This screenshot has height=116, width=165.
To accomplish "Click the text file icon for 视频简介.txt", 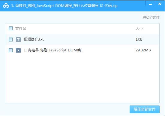I will click(x=18, y=39).
